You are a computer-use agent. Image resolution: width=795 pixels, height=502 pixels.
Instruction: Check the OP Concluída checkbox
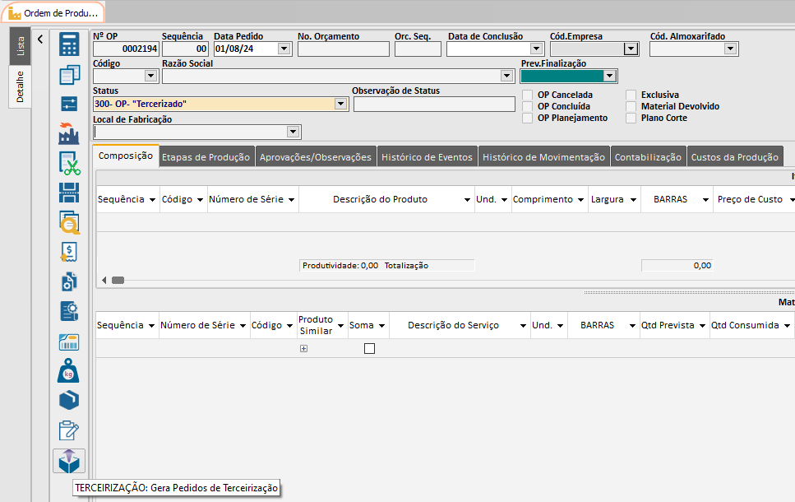(527, 107)
